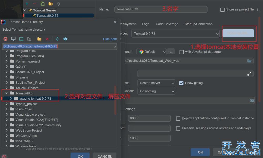Image resolution: width=263 pixels, height=158 pixels.
Task: Collapse the Tomacat9.0 folder
Action: click(x=7, y=93)
